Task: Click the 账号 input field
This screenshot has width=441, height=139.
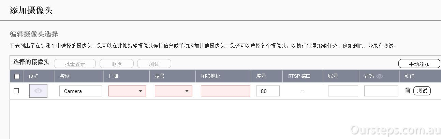Action: pyautogui.click(x=343, y=91)
